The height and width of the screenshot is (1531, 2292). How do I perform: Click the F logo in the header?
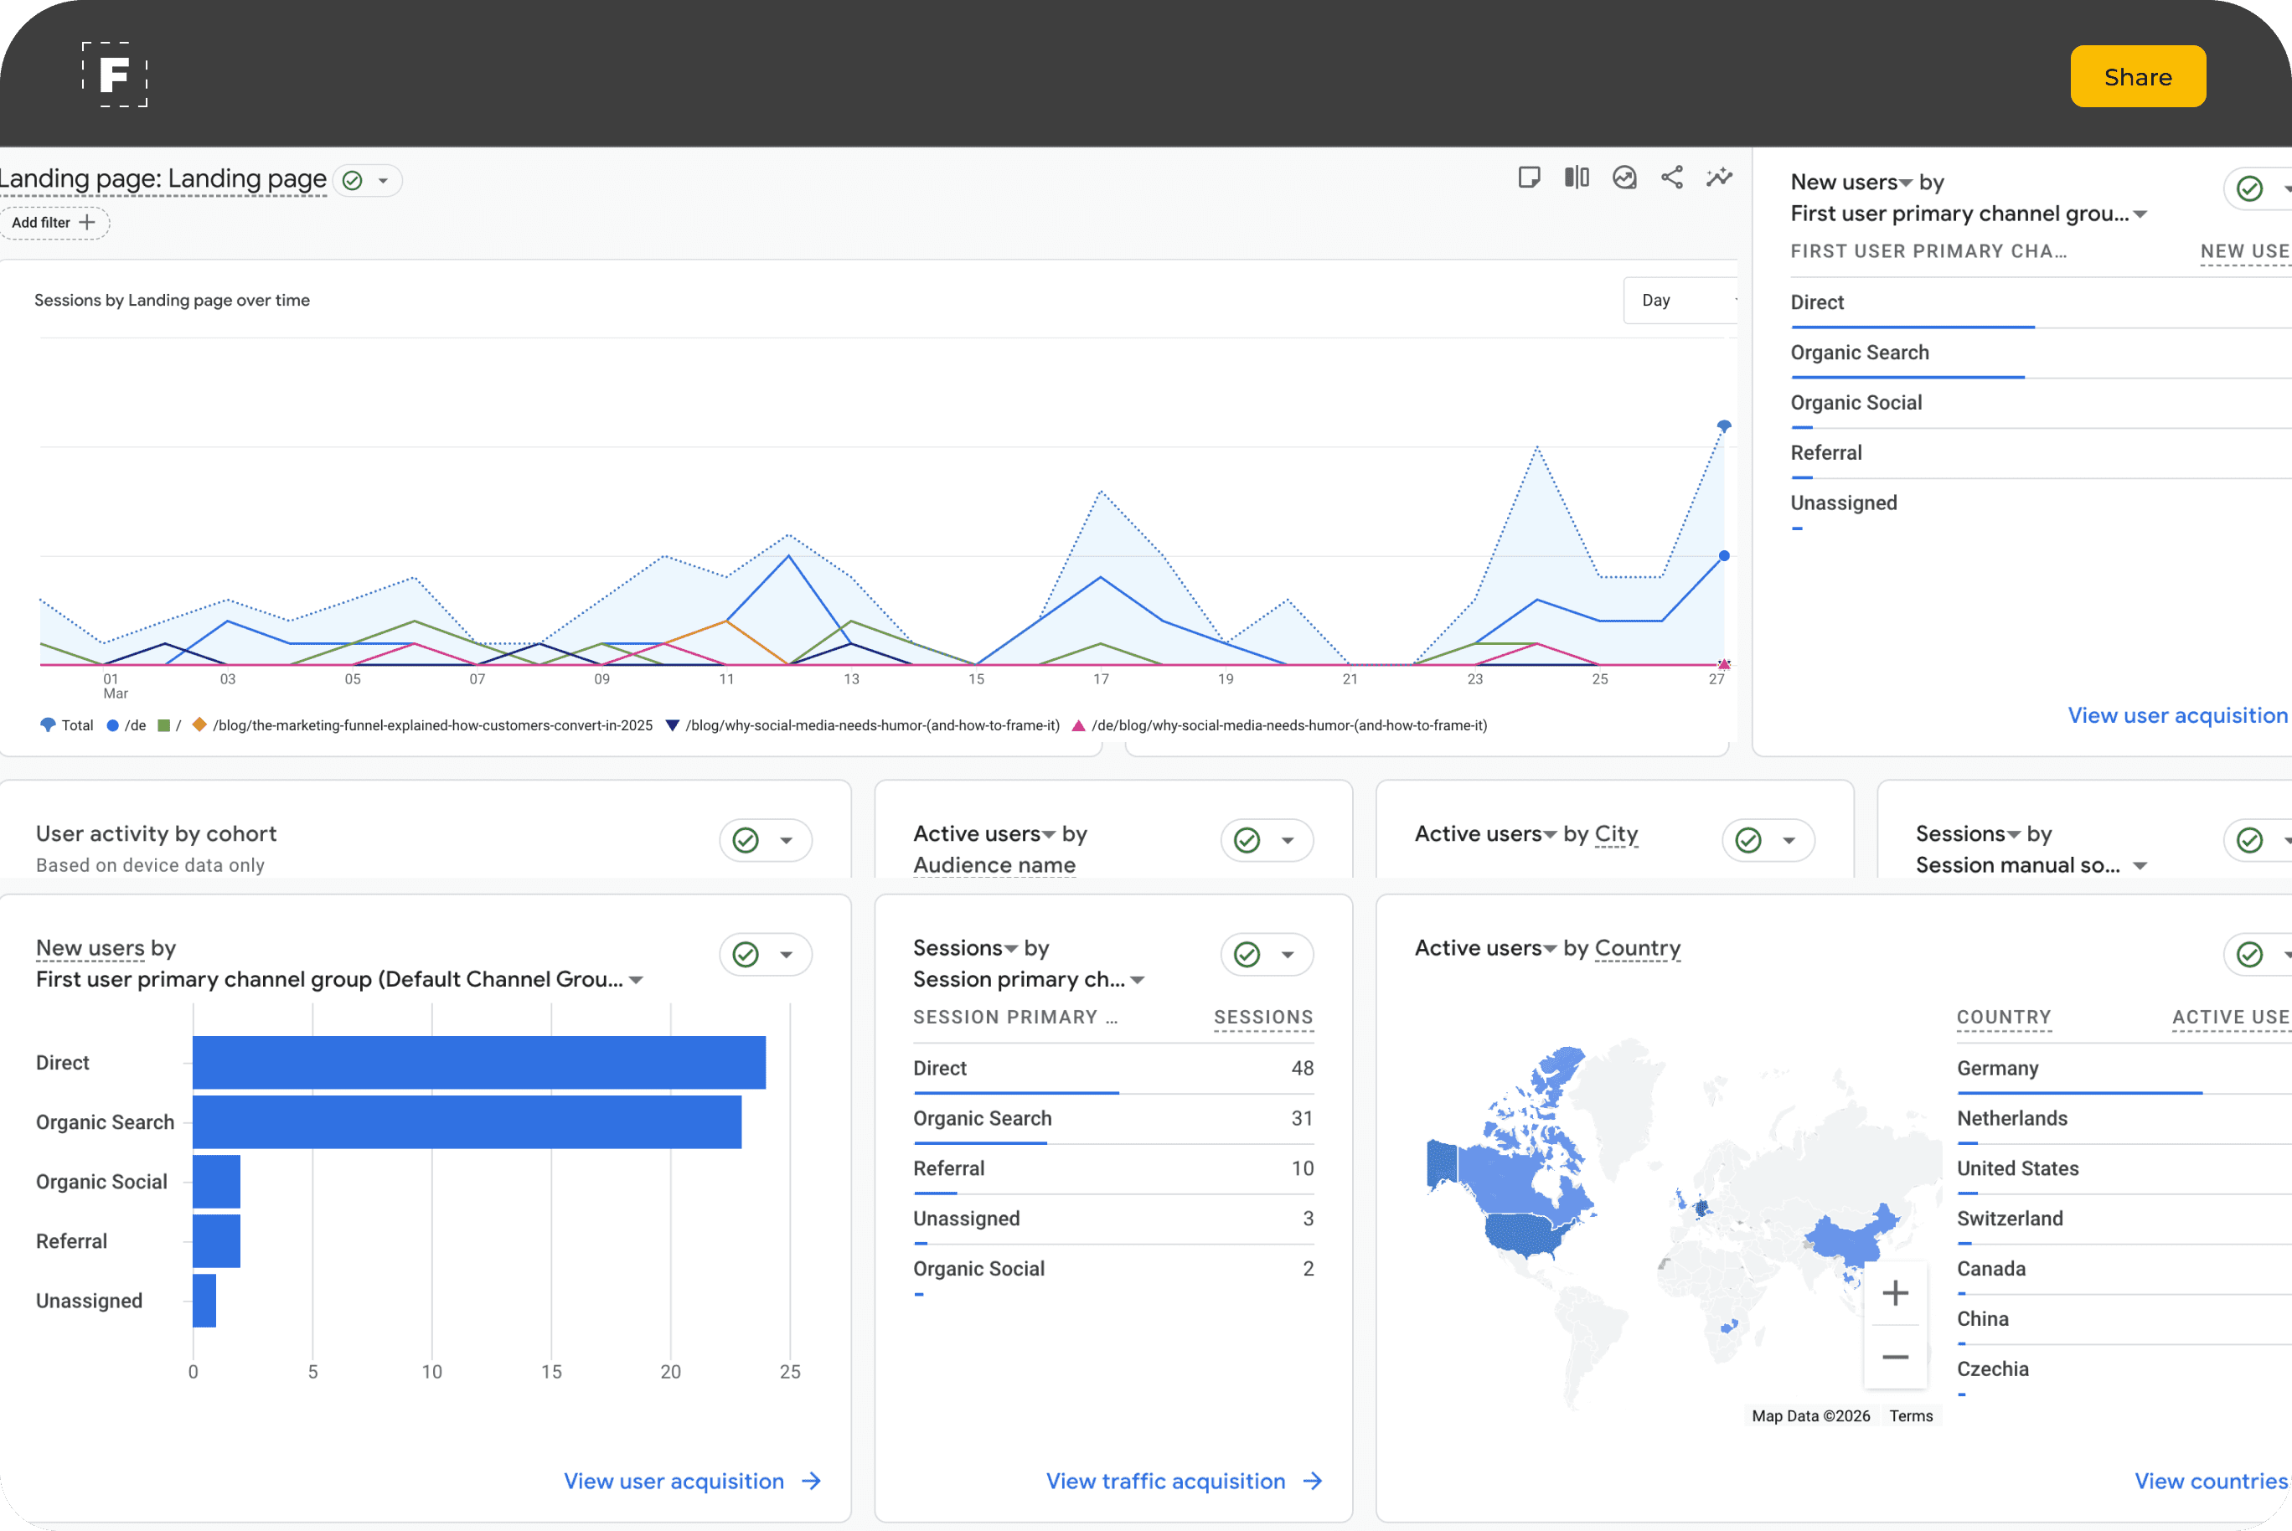click(114, 75)
